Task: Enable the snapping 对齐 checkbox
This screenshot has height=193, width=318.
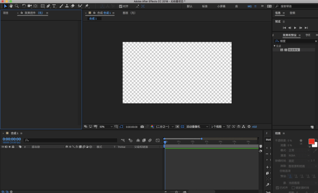Action: pos(121,6)
